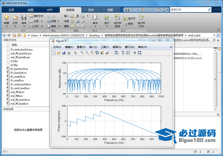
Task: Click the Go To (转至) icon
Action: tap(49, 21)
